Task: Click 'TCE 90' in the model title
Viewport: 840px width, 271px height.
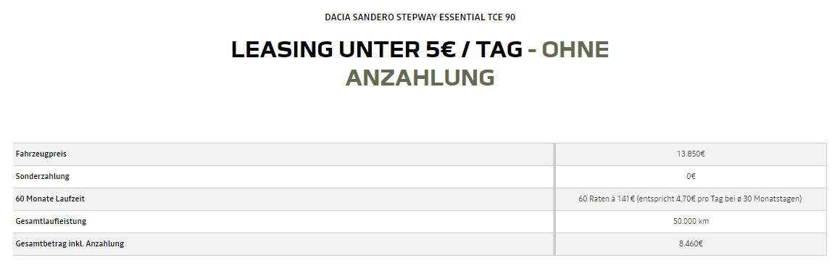Action: 502,17
